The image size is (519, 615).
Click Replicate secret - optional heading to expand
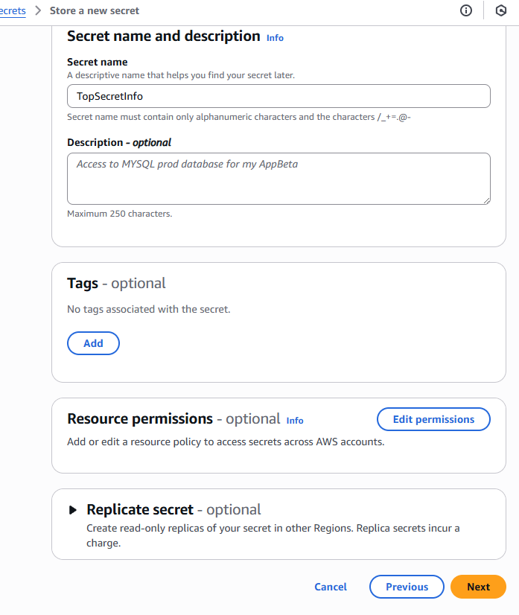pyautogui.click(x=140, y=509)
